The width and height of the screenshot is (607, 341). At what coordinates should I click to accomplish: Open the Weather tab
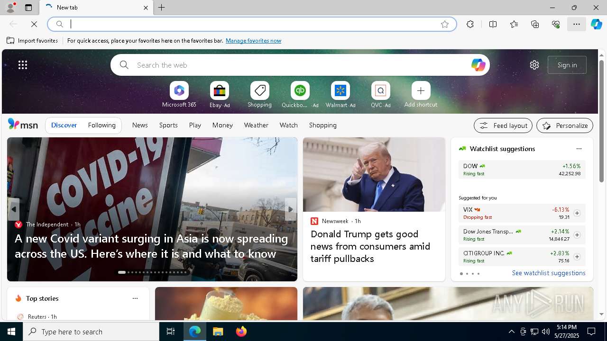(256, 125)
